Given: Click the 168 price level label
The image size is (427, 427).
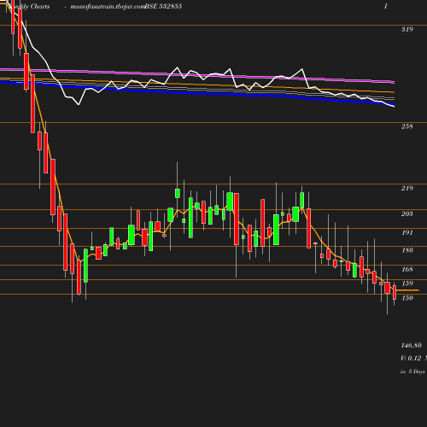Looking at the screenshot, I should (x=407, y=269).
